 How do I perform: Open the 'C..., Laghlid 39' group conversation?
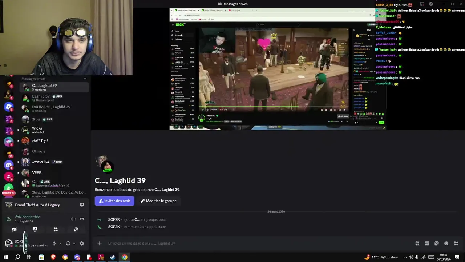click(54, 87)
